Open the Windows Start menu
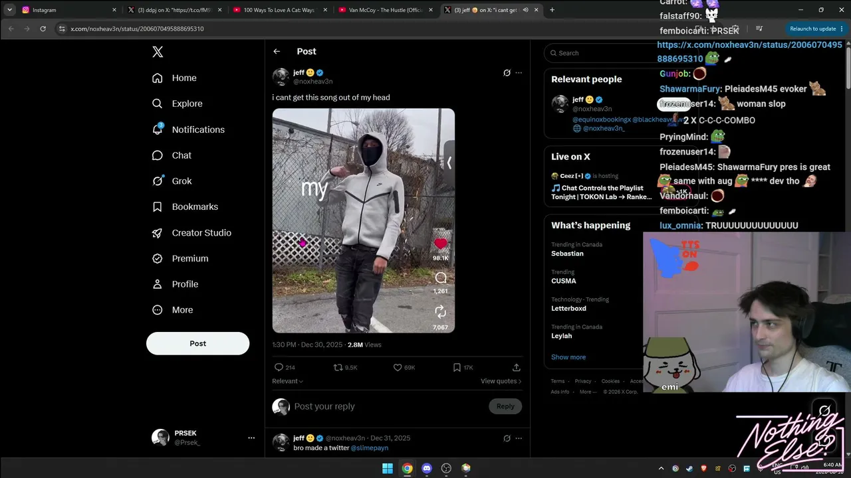 coord(388,468)
